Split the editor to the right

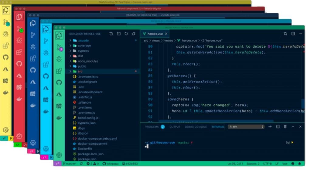click(293, 34)
